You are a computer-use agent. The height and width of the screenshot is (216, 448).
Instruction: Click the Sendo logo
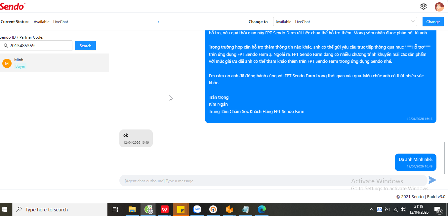13,6
